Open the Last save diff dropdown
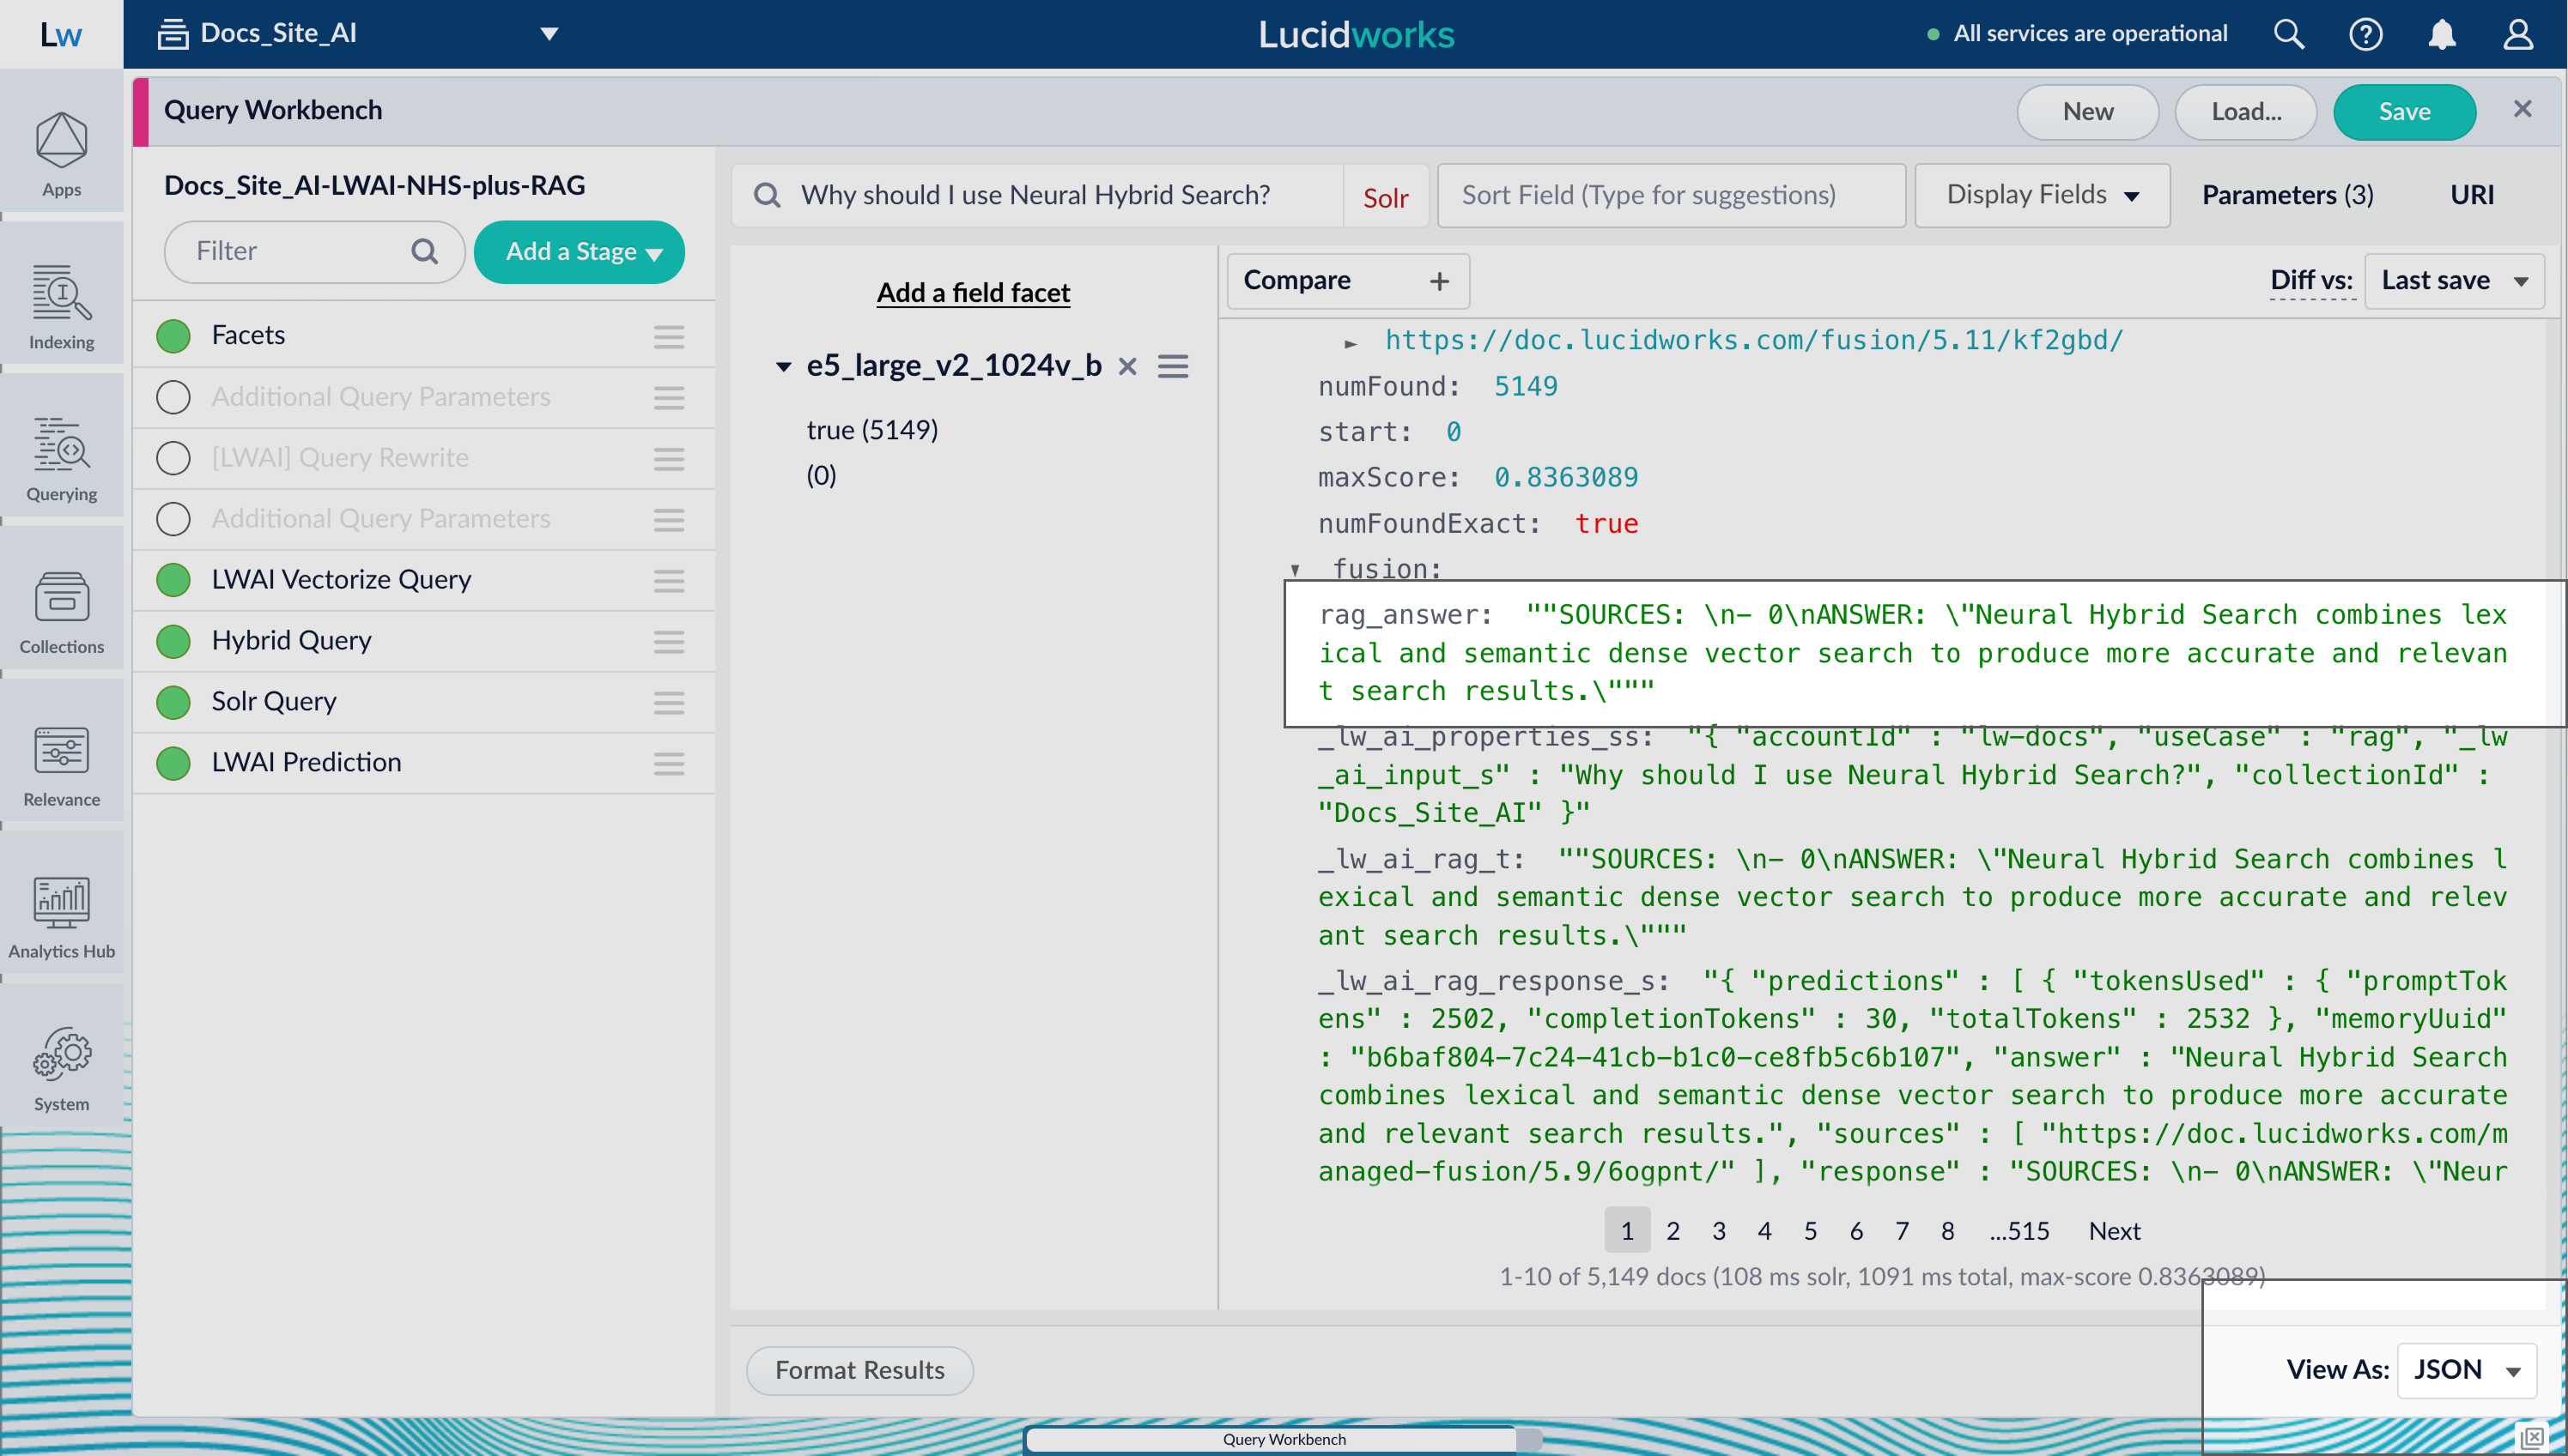This screenshot has height=1456, width=2568. pos(2453,281)
